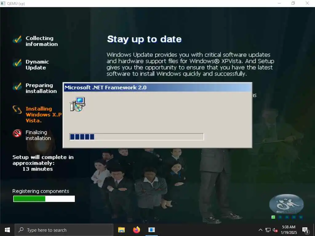
Task: Click the red Finalizing installation icon
Action: (x=17, y=133)
